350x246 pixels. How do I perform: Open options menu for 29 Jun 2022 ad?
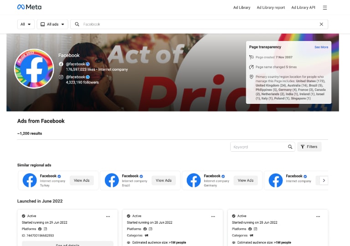click(108, 216)
